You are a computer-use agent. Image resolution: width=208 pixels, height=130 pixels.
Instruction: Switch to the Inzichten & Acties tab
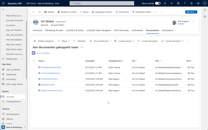[x=75, y=30]
